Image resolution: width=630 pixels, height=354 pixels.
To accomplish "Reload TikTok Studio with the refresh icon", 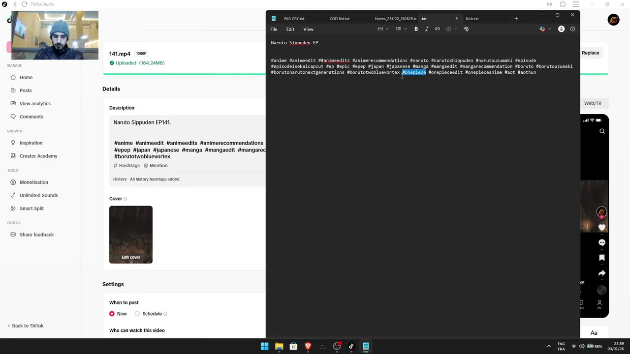I will click(x=24, y=4).
